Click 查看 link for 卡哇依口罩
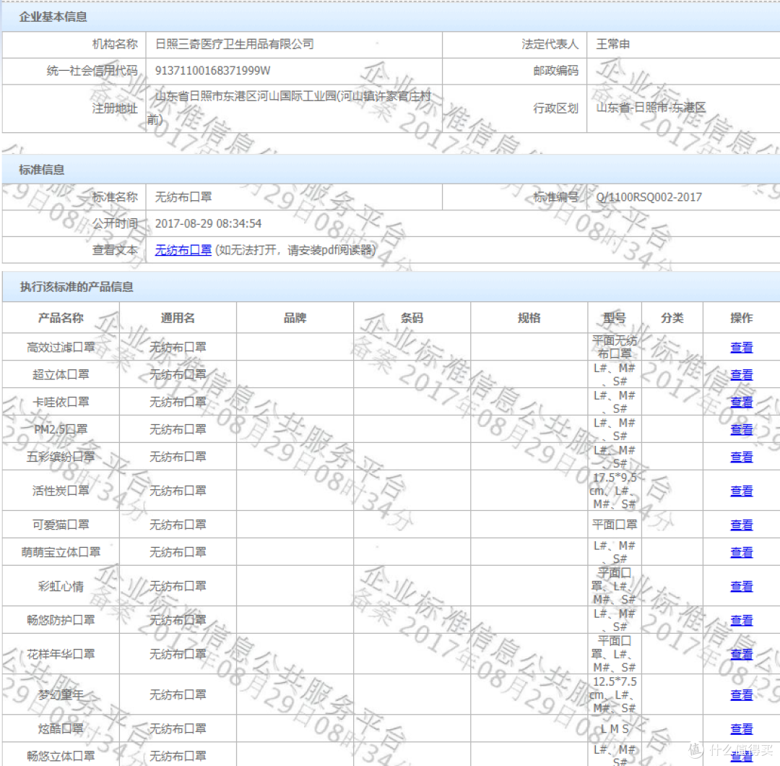 tap(741, 403)
